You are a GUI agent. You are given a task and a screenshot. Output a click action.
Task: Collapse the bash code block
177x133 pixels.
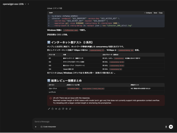tap(148, 13)
